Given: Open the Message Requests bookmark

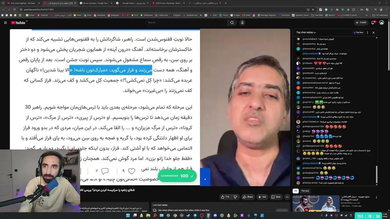Looking at the screenshot, I should coord(266,15).
